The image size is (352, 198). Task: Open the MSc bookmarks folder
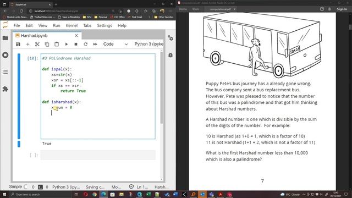click(x=87, y=17)
